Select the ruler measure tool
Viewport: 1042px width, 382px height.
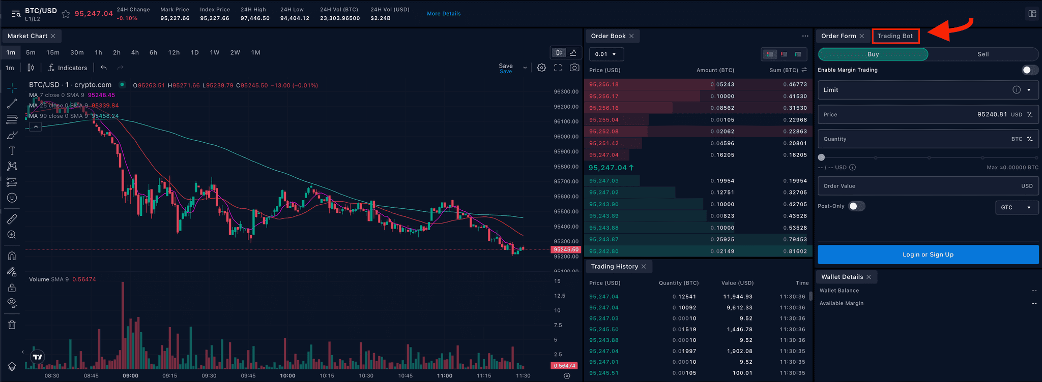tap(12, 219)
